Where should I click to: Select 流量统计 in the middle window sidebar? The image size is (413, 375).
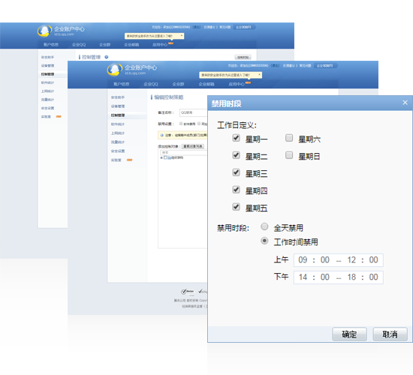coord(118,142)
